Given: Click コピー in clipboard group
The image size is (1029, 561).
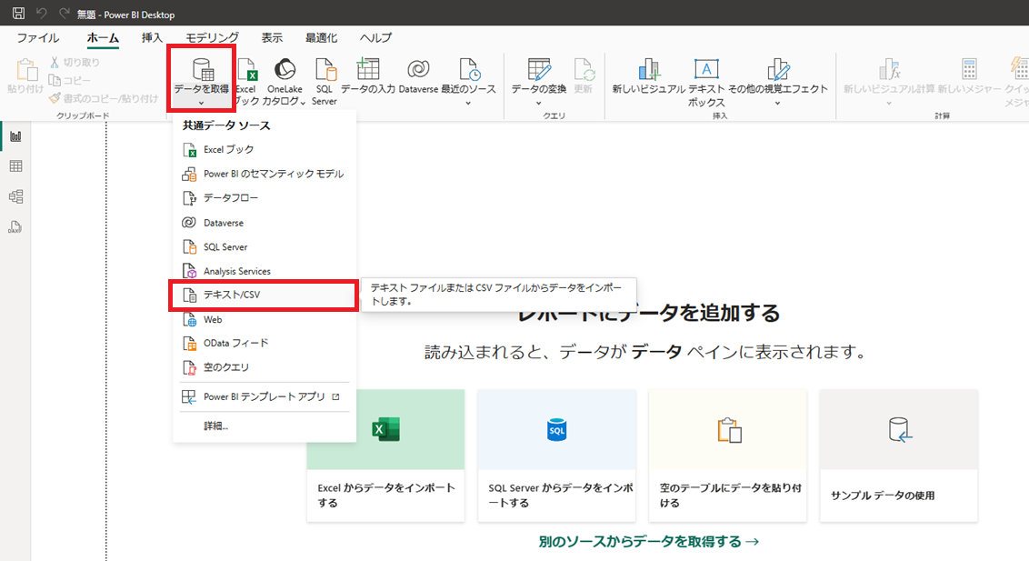Looking at the screenshot, I should click(x=70, y=80).
